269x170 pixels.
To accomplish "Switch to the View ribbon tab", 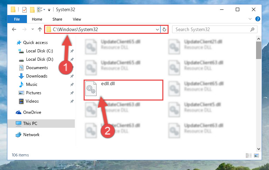I will coord(77,19).
